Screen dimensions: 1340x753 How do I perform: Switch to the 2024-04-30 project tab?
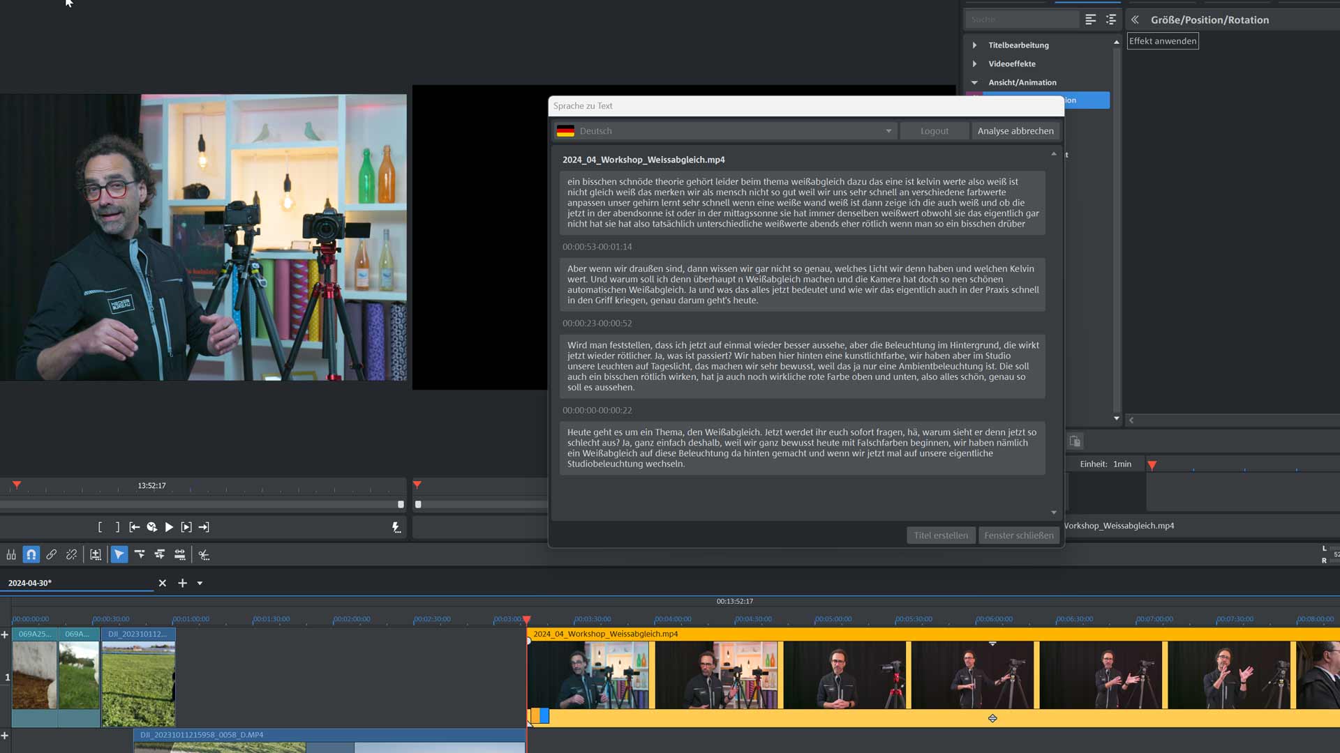click(x=31, y=583)
